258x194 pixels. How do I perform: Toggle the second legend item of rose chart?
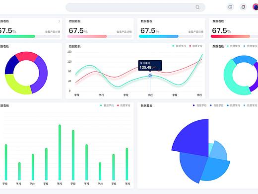tap(216, 105)
